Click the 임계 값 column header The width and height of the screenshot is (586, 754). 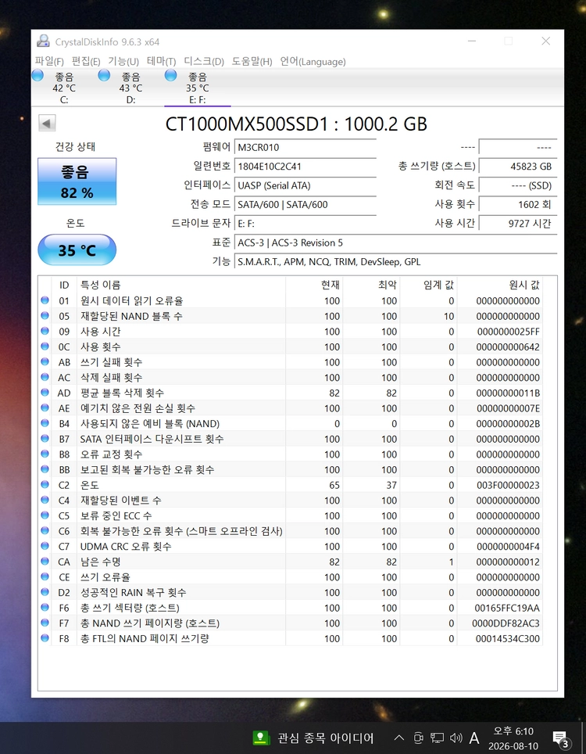[x=428, y=285]
